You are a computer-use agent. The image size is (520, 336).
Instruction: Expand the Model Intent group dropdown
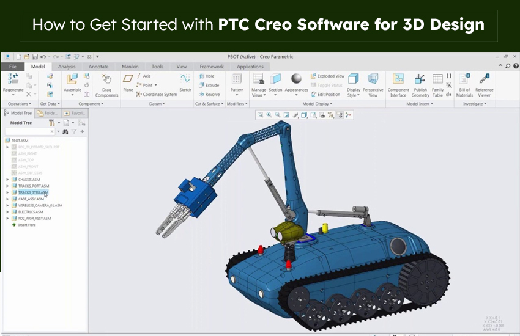click(420, 104)
